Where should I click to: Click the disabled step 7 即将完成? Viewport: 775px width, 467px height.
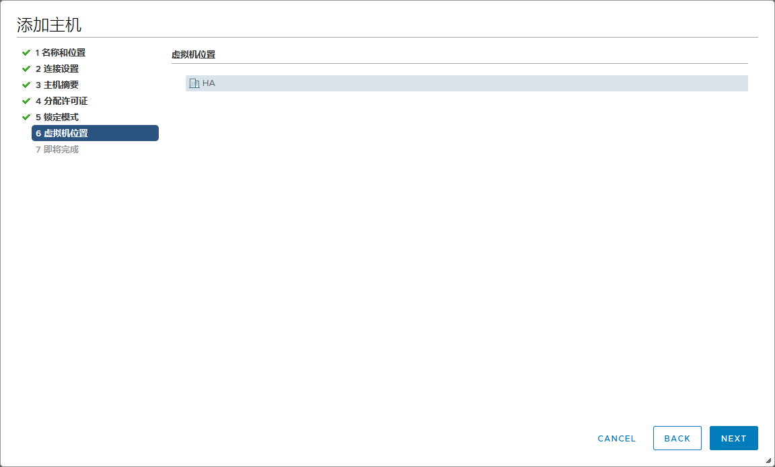point(57,149)
